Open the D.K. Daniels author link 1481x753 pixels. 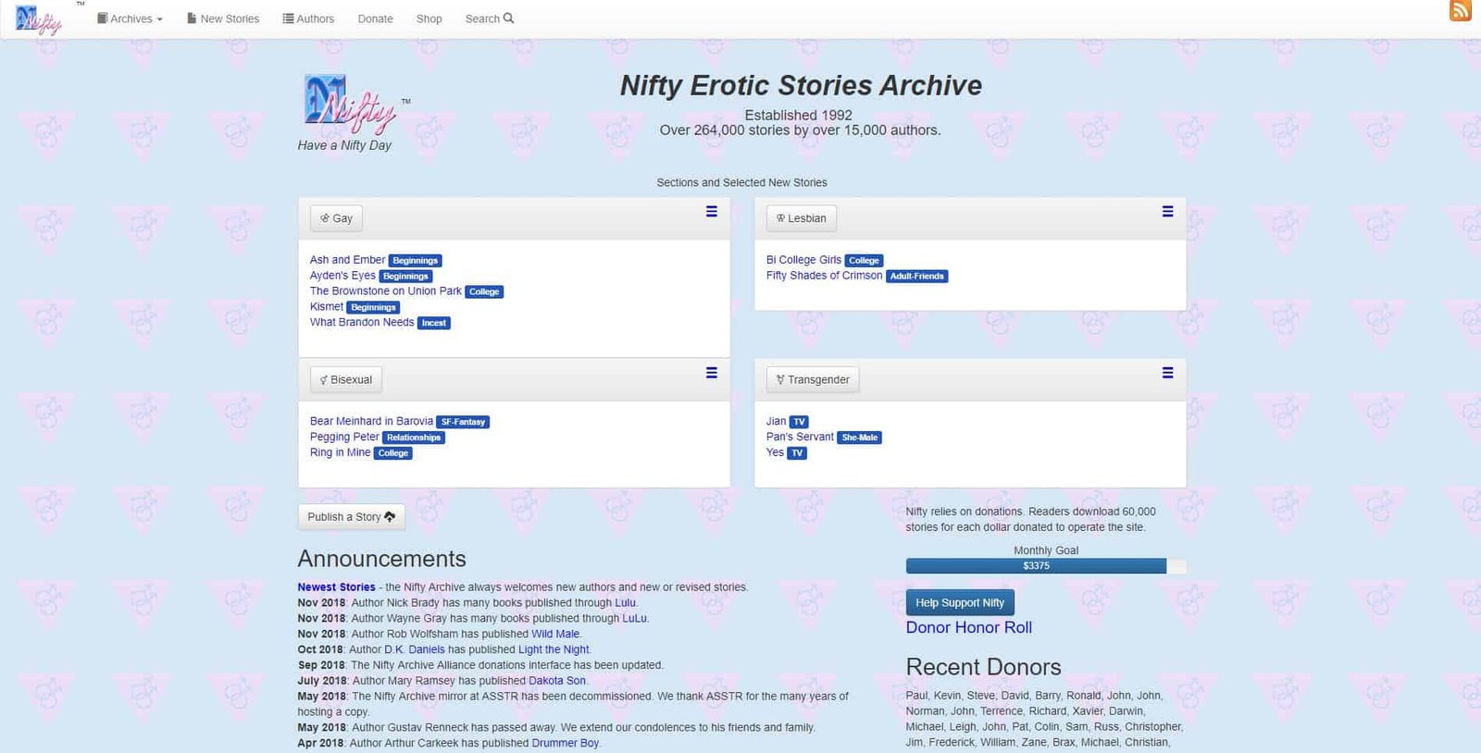coord(415,649)
